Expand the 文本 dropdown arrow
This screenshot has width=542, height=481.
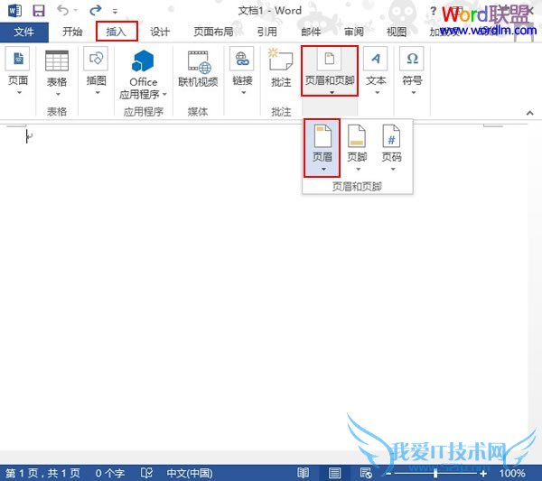pyautogui.click(x=377, y=93)
